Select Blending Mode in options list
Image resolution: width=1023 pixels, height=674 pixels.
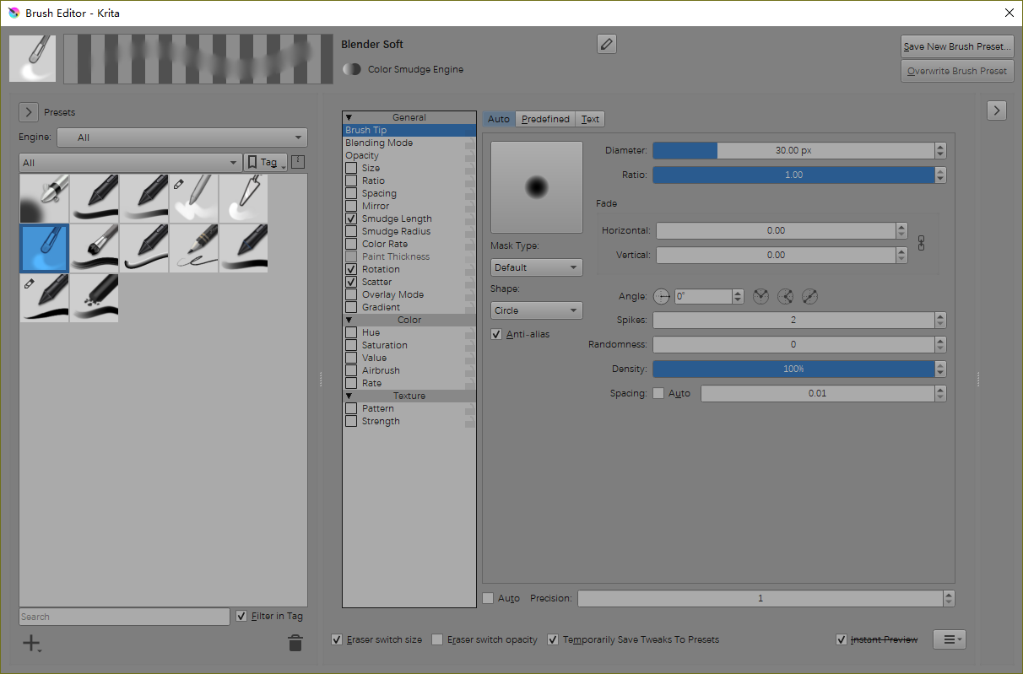coord(379,143)
